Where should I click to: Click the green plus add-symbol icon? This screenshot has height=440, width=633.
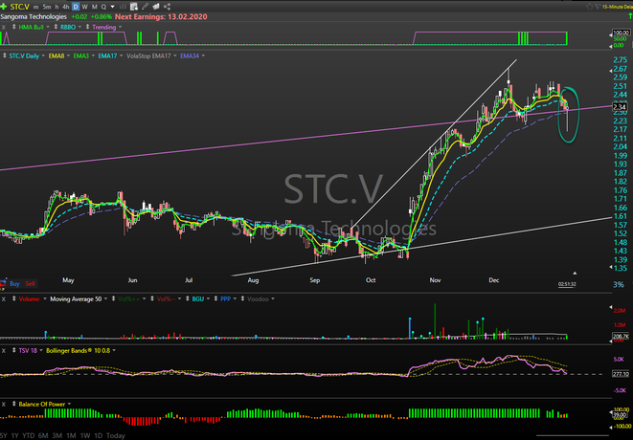(3, 7)
